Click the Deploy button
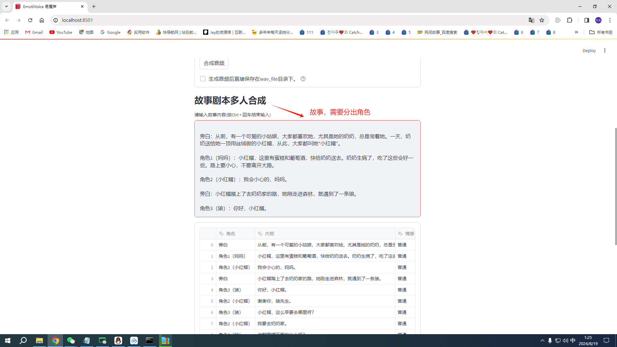 tap(589, 50)
